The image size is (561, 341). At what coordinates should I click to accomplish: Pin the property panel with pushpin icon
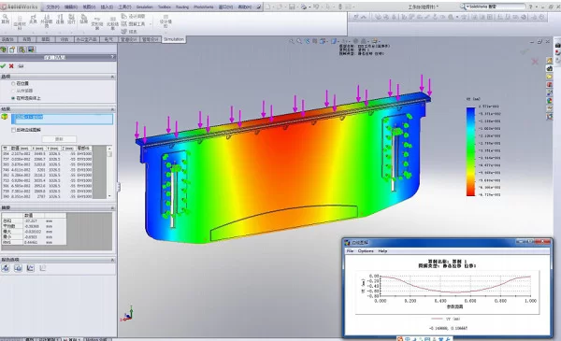(21, 66)
